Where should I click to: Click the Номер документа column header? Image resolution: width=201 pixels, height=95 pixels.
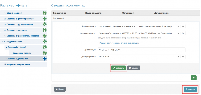(x=103, y=13)
